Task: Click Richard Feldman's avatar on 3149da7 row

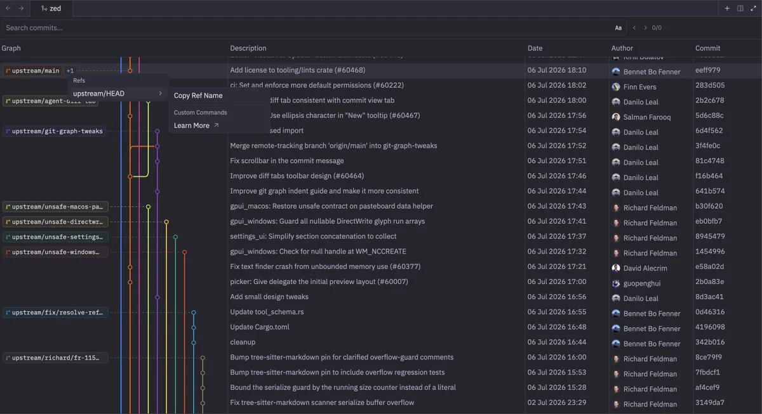Action: [616, 404]
